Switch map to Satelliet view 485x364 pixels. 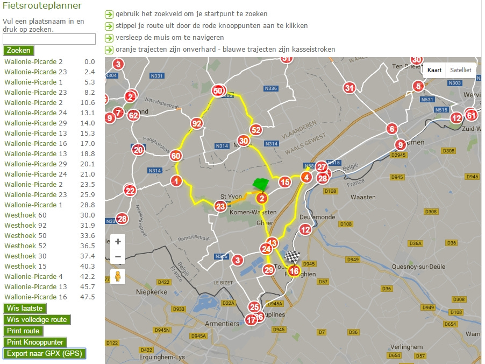pyautogui.click(x=461, y=70)
